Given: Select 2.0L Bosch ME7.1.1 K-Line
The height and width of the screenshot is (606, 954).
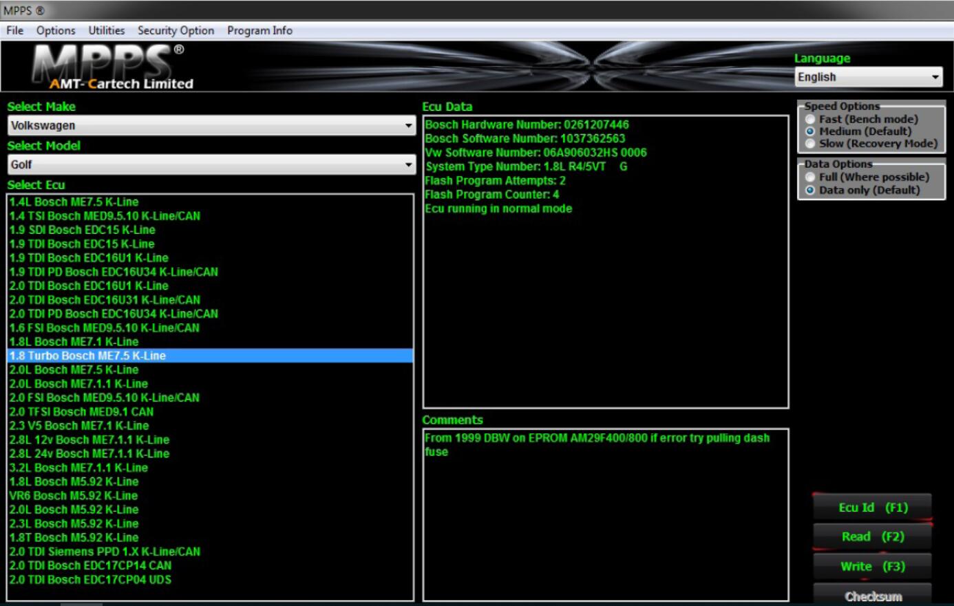Looking at the screenshot, I should [211, 384].
